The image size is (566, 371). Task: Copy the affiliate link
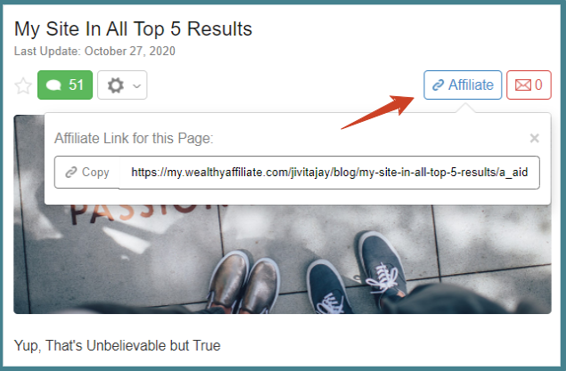click(87, 173)
